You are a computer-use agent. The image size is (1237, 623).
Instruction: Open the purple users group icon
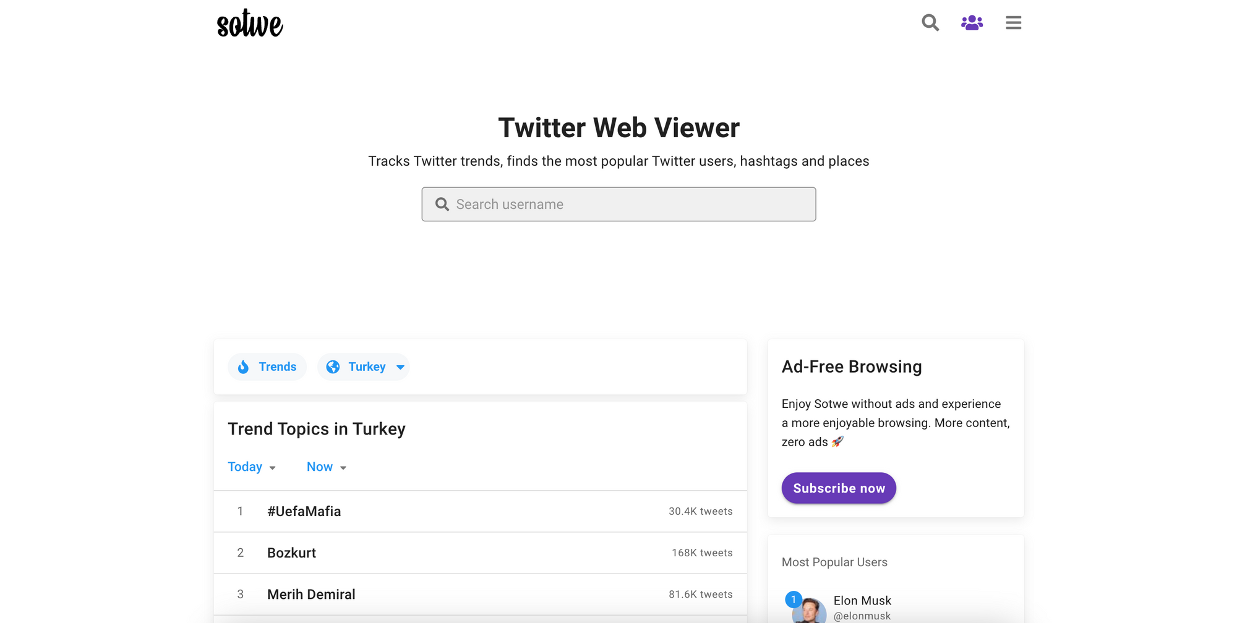(x=972, y=23)
